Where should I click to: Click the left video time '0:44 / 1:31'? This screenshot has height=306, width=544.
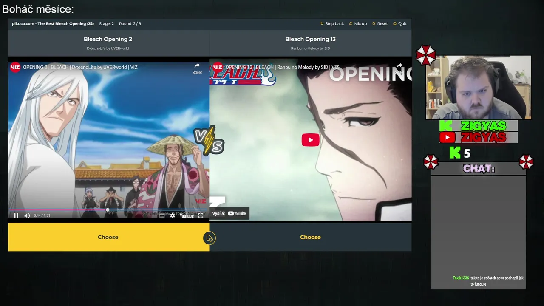click(42, 215)
